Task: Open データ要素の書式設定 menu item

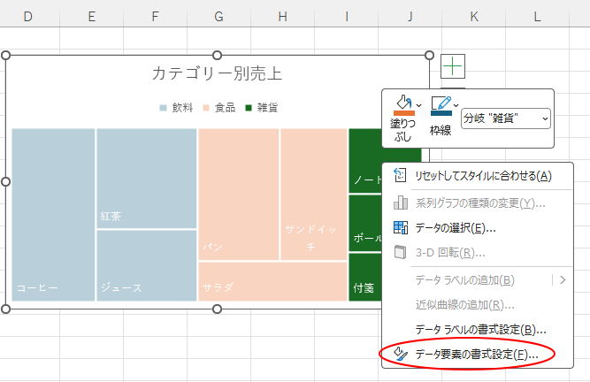Action: (x=477, y=355)
